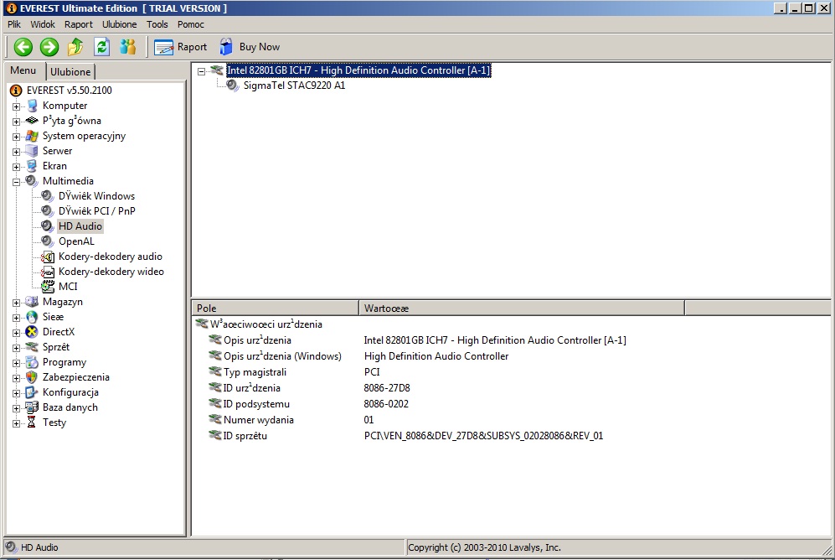Screen dimensions: 835x560
Task: Select the MCI tree item
Action: [68, 287]
